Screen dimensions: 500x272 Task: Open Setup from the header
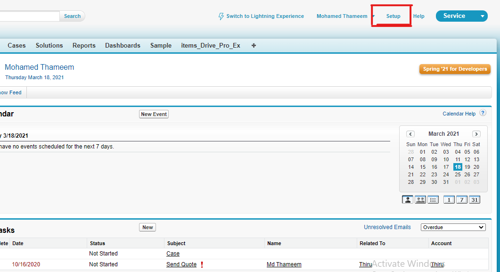[x=393, y=16]
